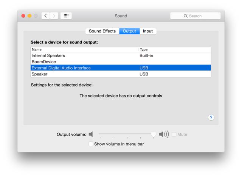
Task: Select the Output tab
Action: [x=129, y=31]
